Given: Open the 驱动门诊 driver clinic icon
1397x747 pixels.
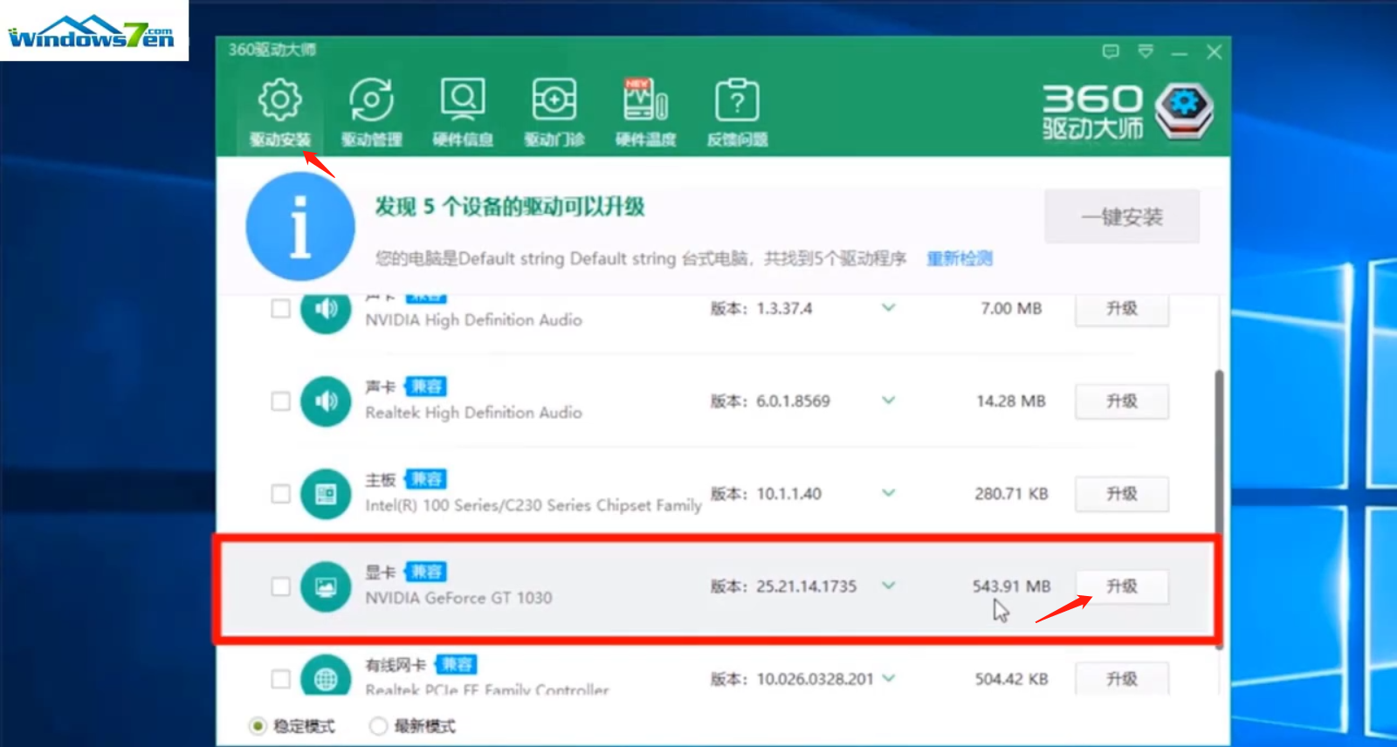Looking at the screenshot, I should coord(554,113).
